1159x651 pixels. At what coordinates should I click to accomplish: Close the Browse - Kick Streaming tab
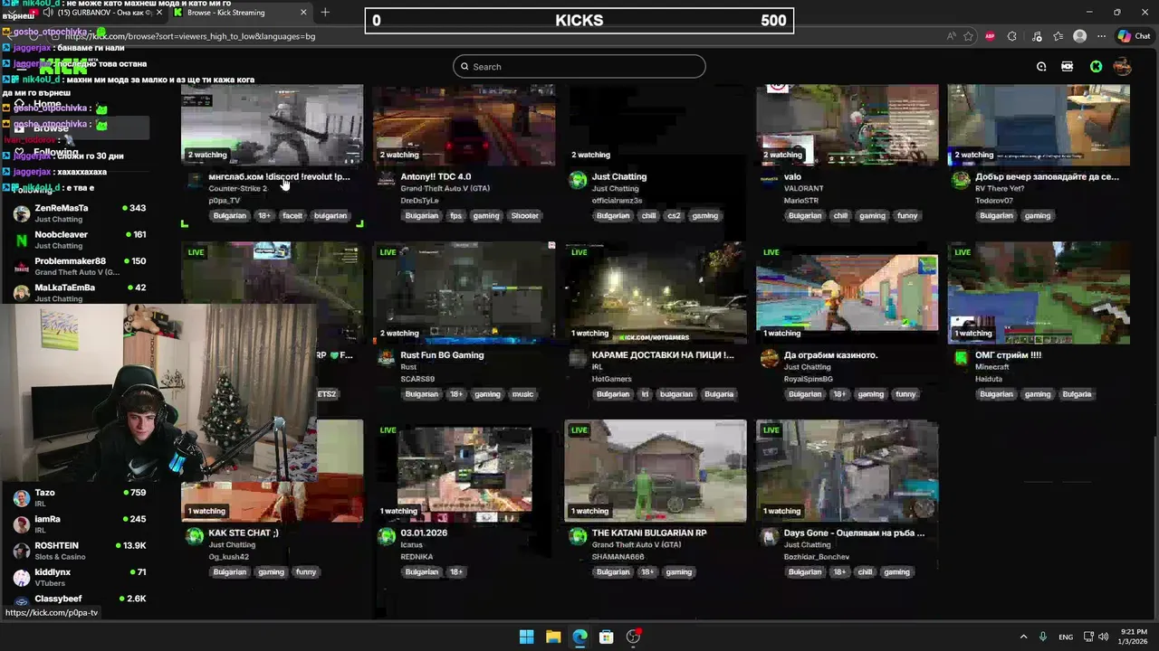pyautogui.click(x=303, y=12)
